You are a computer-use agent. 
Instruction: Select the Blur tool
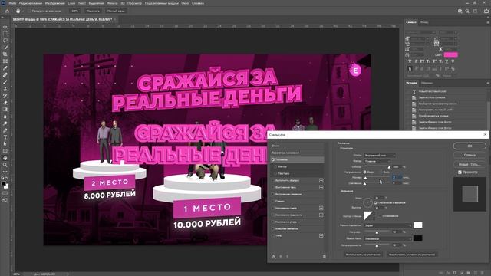click(x=5, y=117)
